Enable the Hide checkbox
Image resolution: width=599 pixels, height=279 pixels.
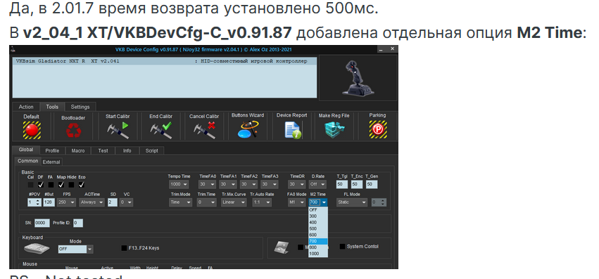click(x=71, y=185)
